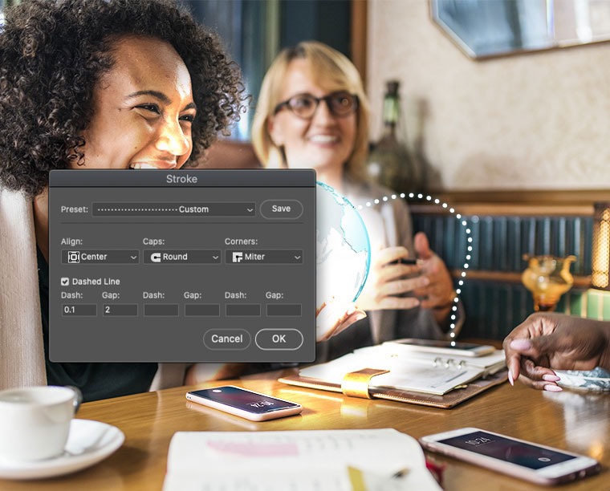This screenshot has height=491, width=610.
Task: Uncheck the Dashed Line checkbox
Action: pos(65,282)
